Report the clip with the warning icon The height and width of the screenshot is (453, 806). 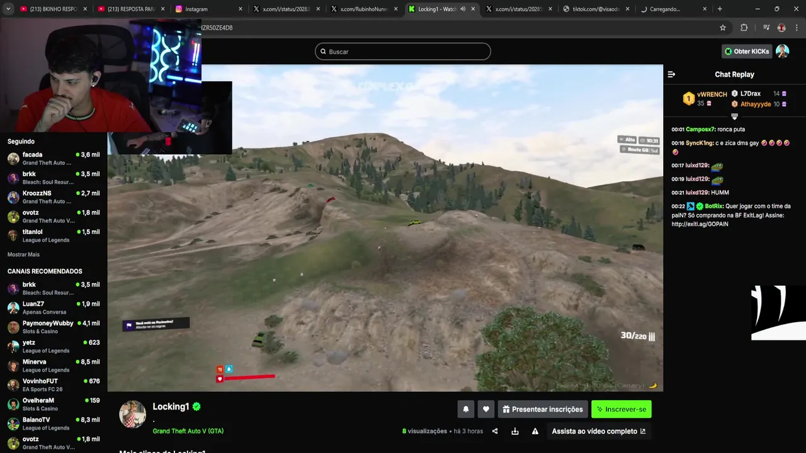[x=535, y=431]
